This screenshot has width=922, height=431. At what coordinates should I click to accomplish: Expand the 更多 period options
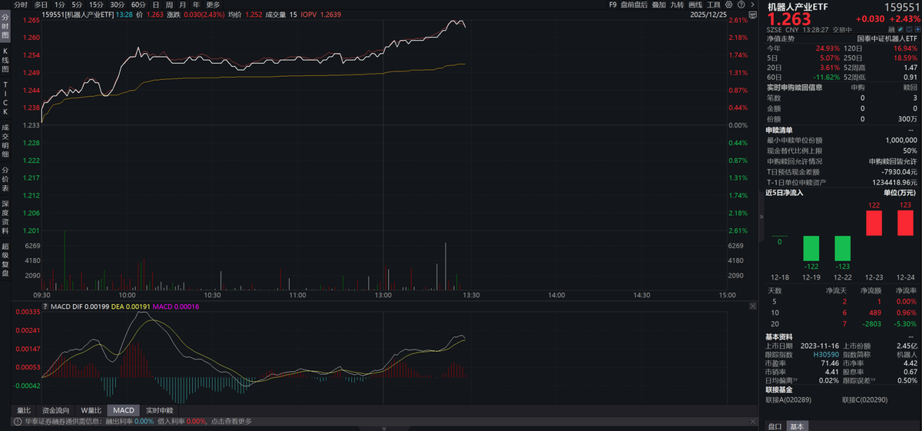[x=213, y=5]
